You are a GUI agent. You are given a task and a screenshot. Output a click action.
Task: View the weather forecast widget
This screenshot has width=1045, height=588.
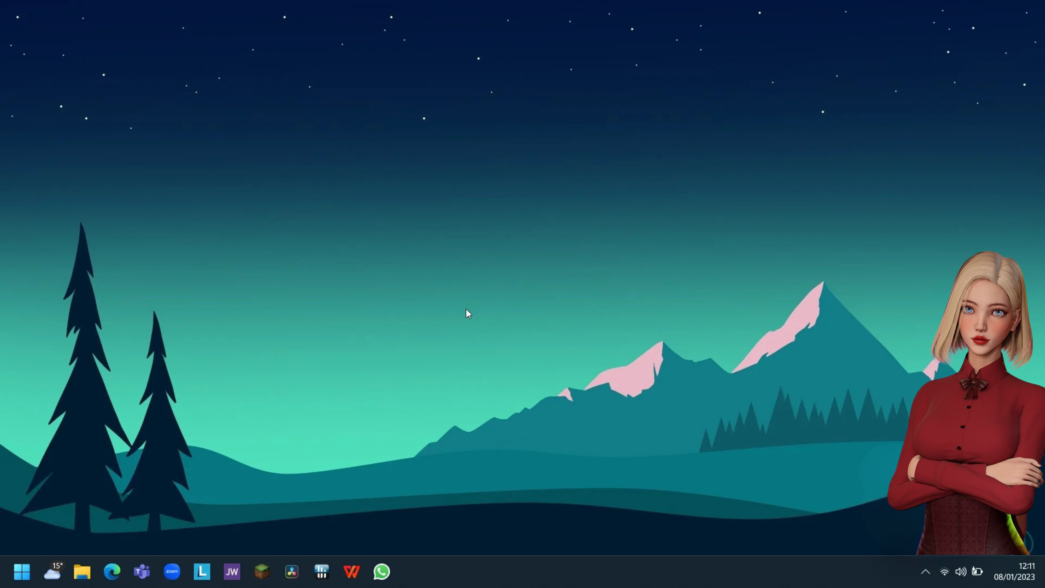(x=53, y=572)
